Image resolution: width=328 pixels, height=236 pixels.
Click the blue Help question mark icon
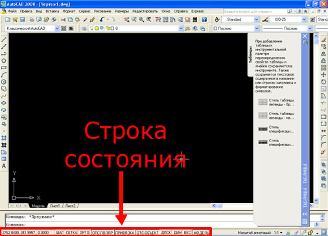click(x=204, y=19)
